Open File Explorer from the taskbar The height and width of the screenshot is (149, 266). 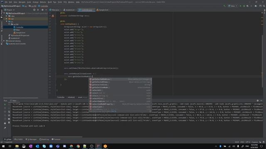tap(17, 146)
